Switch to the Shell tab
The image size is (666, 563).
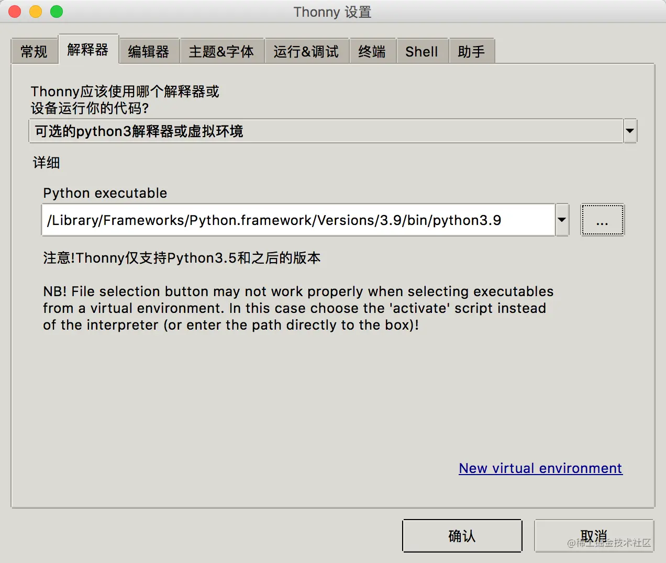422,51
